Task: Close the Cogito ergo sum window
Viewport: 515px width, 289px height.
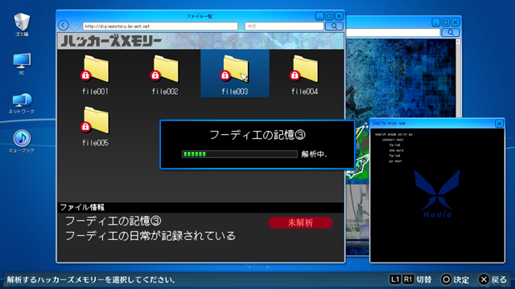Action: pos(499,124)
